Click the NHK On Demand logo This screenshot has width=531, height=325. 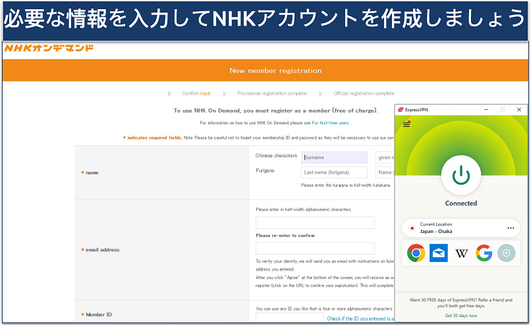(49, 48)
